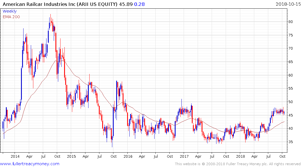
Task: Click the 2017 year axis label
Action: point(184,156)
